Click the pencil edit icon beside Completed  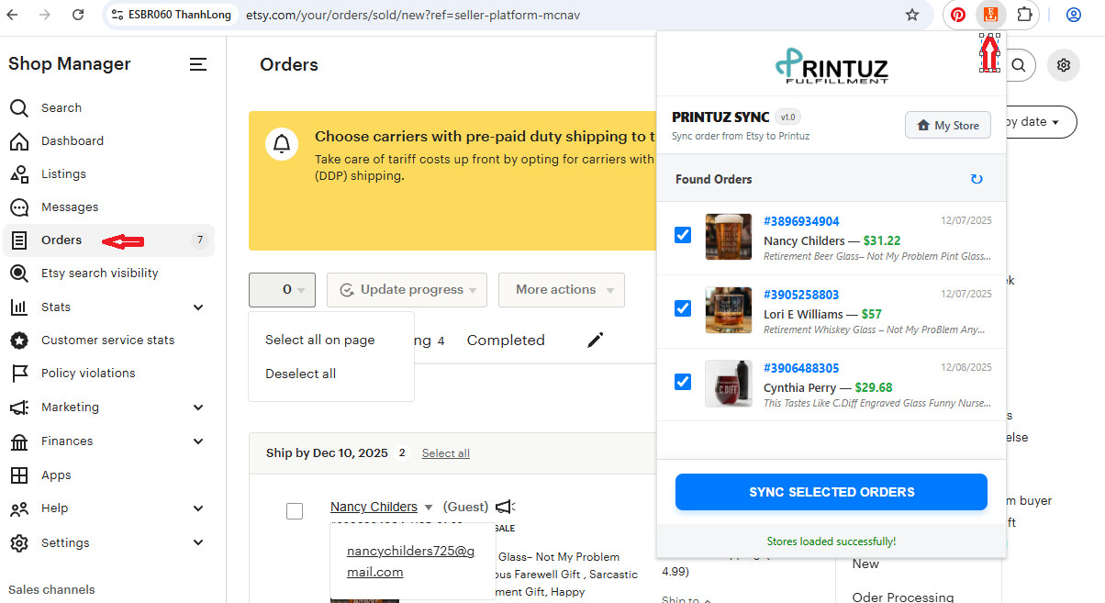[596, 341]
